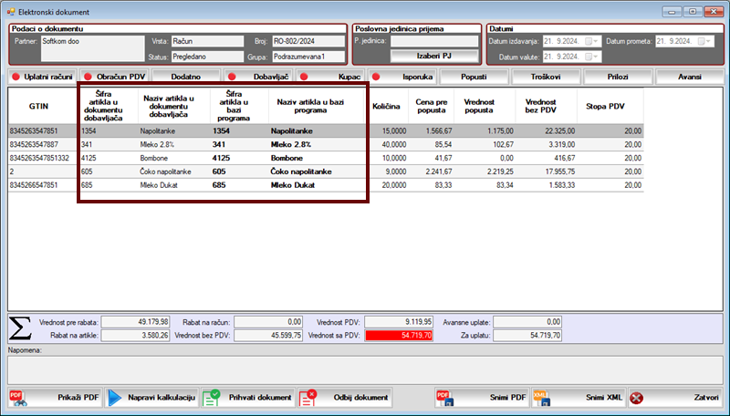The height and width of the screenshot is (416, 730).
Task: Click the Broj field RO-802/2024
Action: [308, 41]
